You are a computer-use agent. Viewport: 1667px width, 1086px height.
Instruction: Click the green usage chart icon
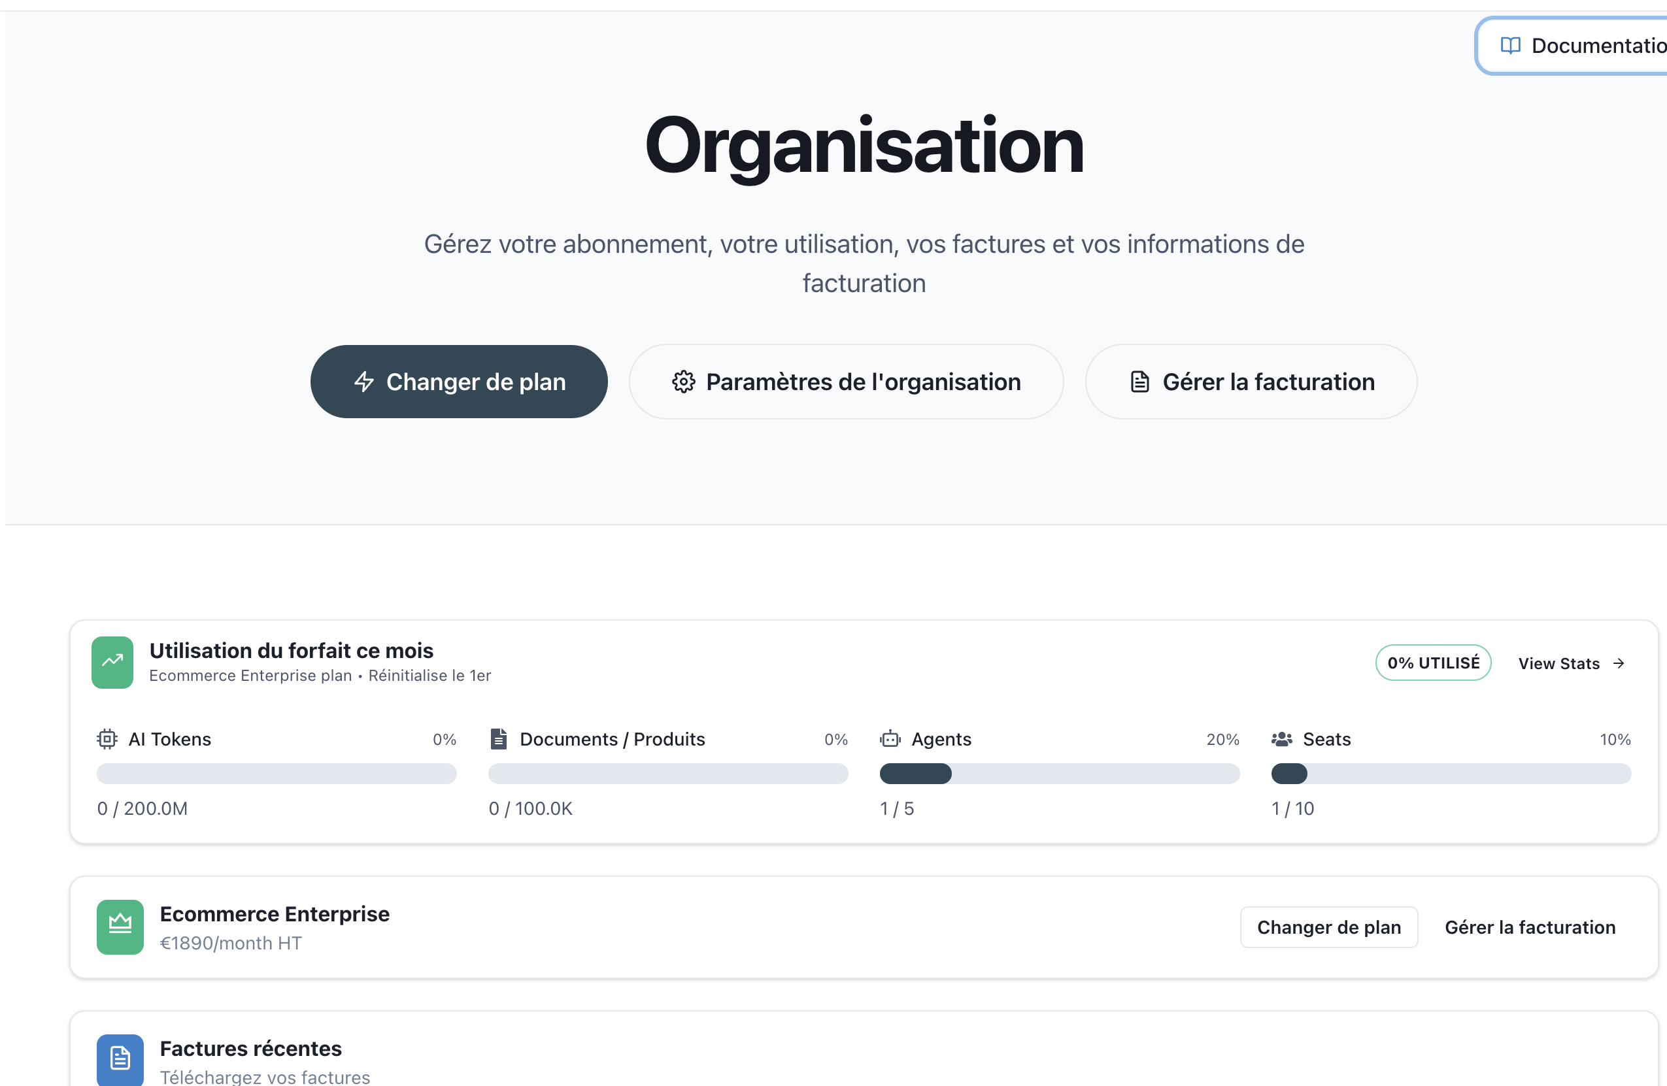pyautogui.click(x=111, y=663)
